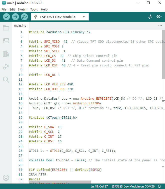Click the LCD_BL define text
The width and height of the screenshot is (165, 189).
50,75
